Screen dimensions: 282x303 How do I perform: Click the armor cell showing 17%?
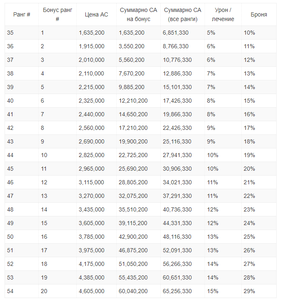(x=249, y=128)
